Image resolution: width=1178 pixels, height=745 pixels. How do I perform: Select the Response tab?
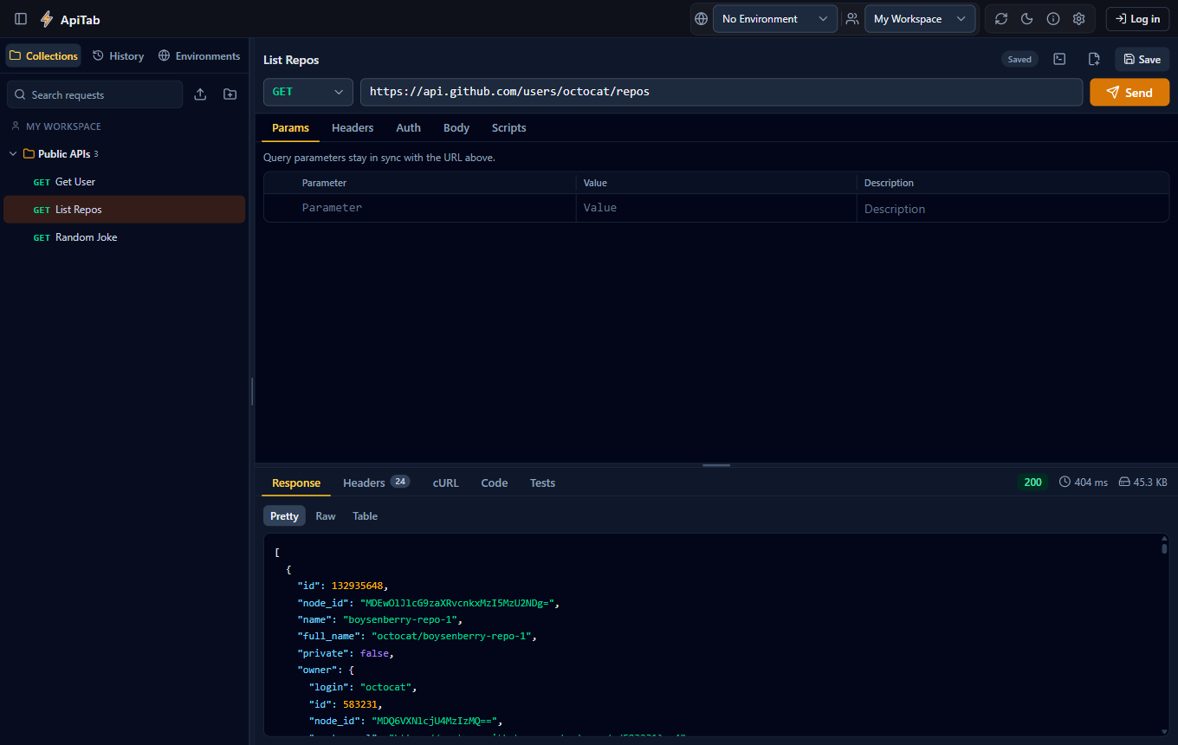click(x=296, y=483)
